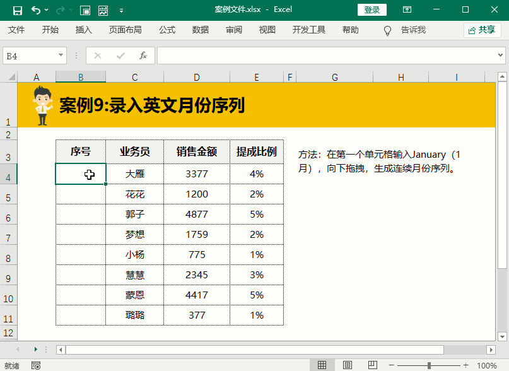The image size is (509, 371).
Task: Click the zoom slider handle
Action: pos(429,365)
